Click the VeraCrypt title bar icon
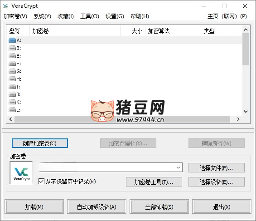Image resolution: width=256 pixels, height=221 pixels. pos(5,6)
